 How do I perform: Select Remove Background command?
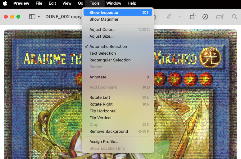coord(109,132)
